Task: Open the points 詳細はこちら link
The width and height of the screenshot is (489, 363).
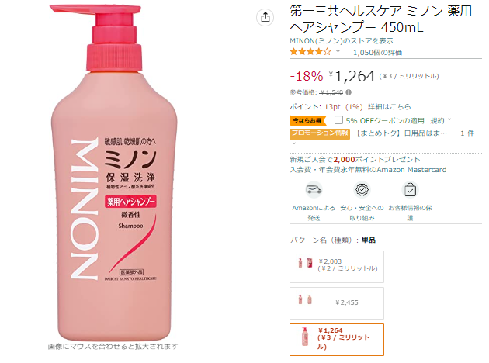Action: coord(389,107)
